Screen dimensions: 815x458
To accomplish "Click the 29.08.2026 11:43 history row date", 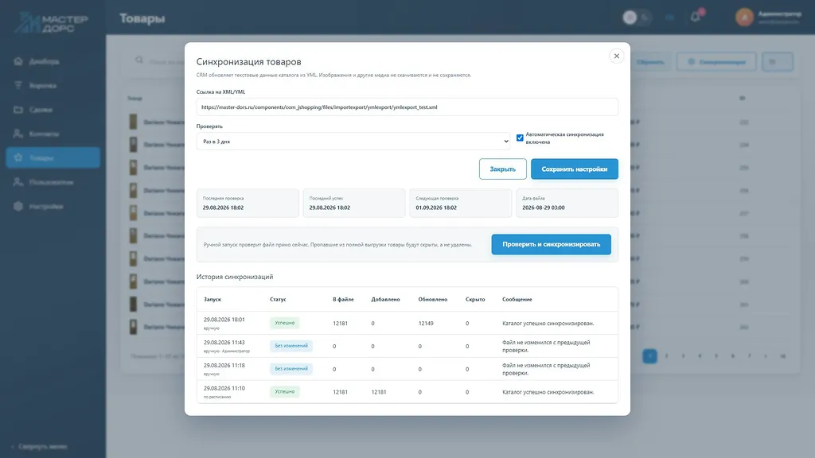I will pyautogui.click(x=224, y=343).
